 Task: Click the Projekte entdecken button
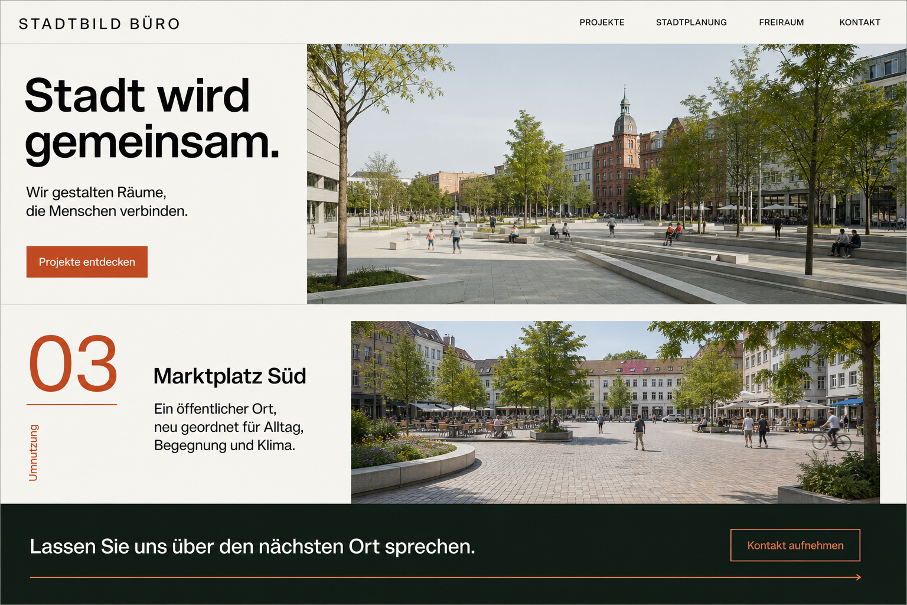click(87, 262)
